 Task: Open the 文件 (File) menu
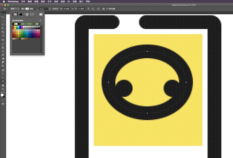[23, 2]
